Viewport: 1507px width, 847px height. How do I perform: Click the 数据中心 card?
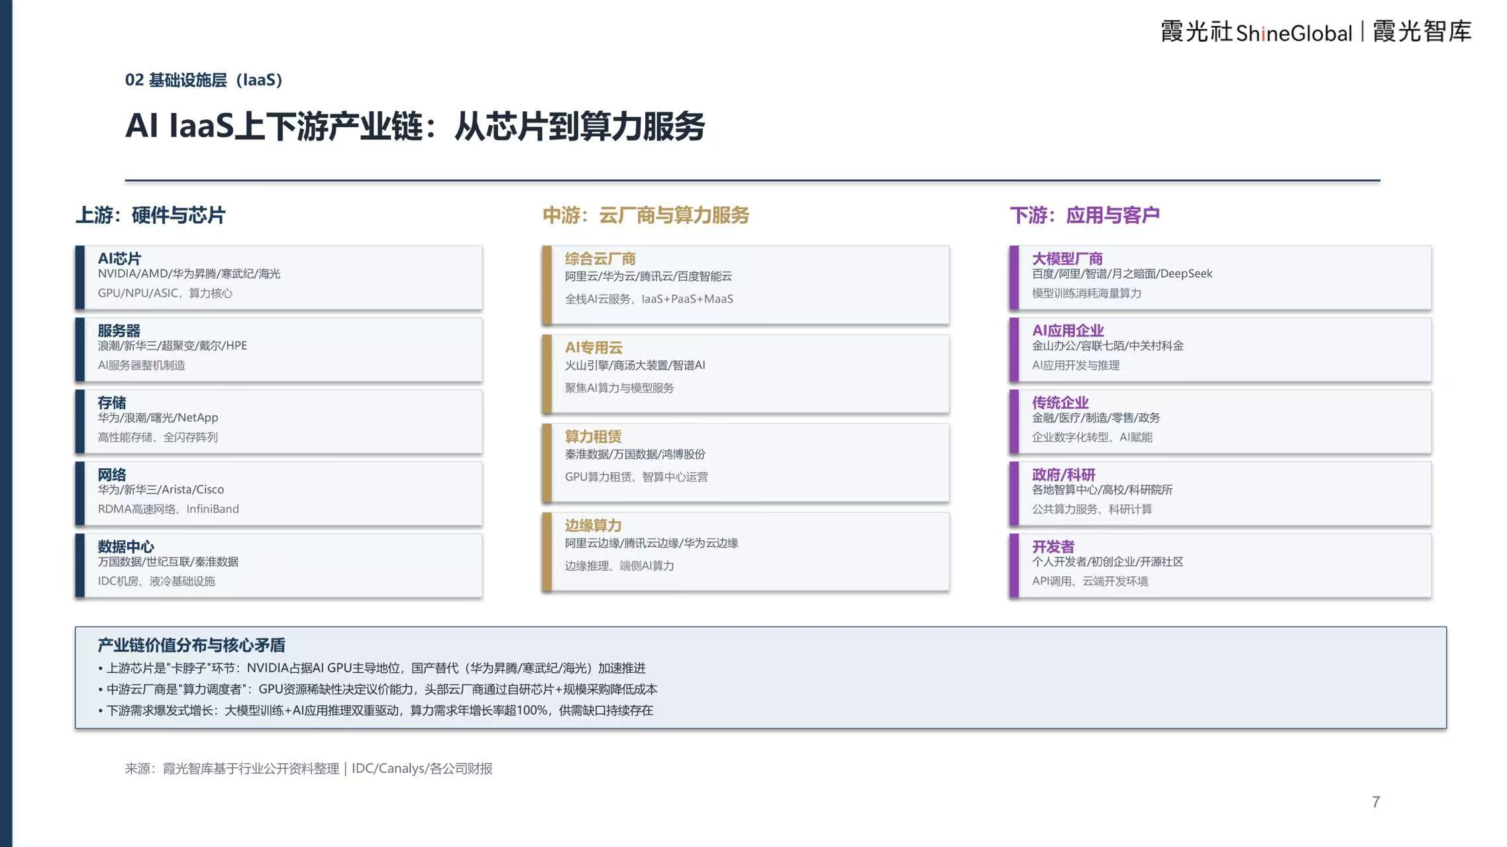(x=279, y=566)
